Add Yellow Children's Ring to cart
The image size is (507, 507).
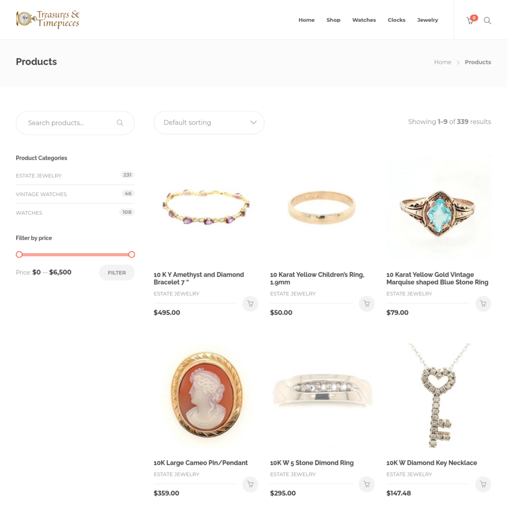click(x=367, y=304)
